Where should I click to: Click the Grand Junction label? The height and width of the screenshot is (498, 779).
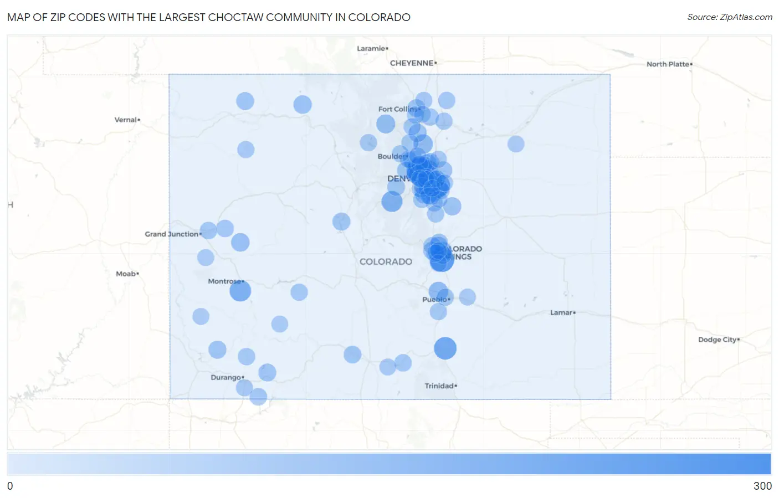[x=173, y=234]
